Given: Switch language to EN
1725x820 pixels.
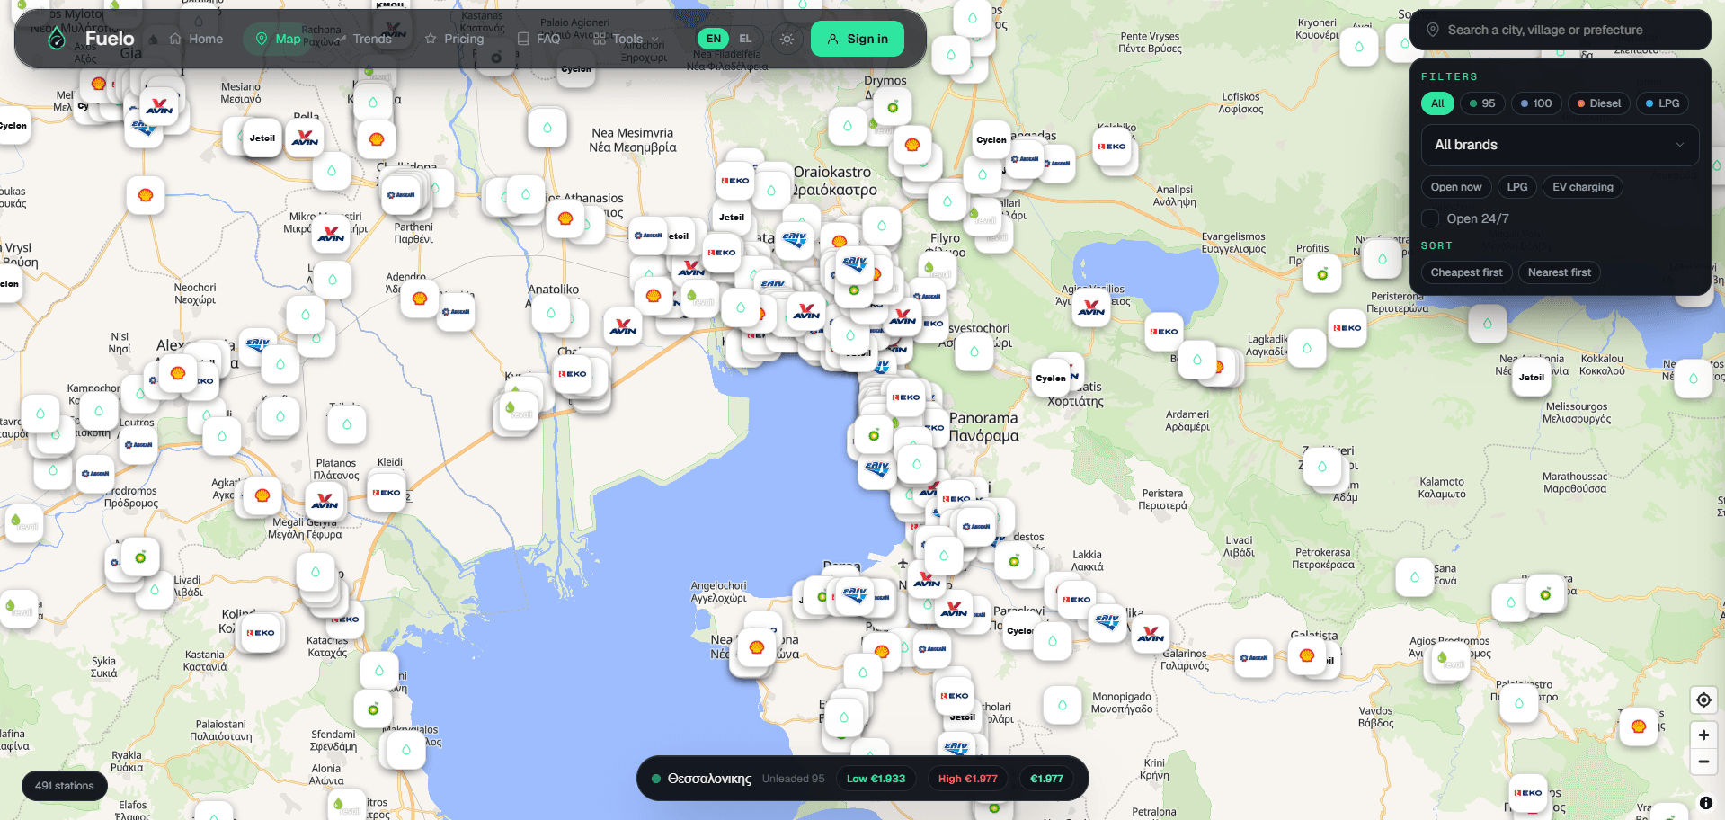Looking at the screenshot, I should coord(714,39).
